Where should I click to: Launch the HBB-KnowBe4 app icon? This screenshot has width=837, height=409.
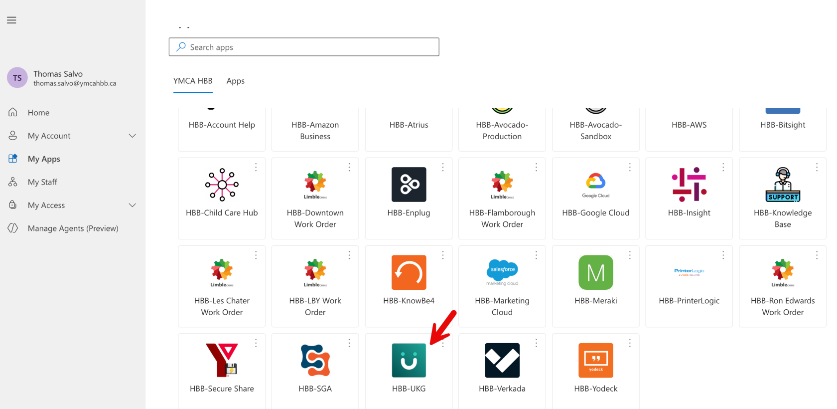(x=409, y=272)
